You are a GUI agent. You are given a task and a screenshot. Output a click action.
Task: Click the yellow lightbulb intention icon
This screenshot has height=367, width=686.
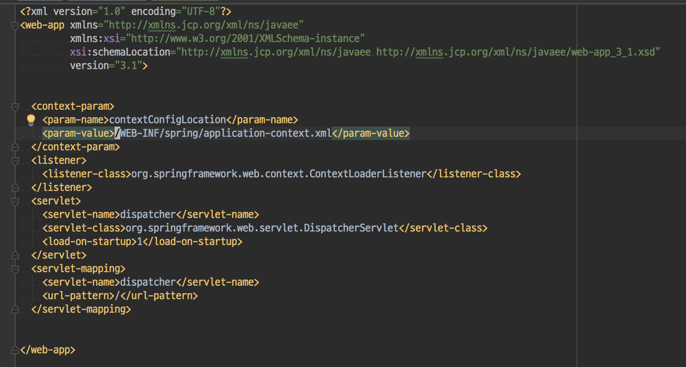[x=31, y=120]
